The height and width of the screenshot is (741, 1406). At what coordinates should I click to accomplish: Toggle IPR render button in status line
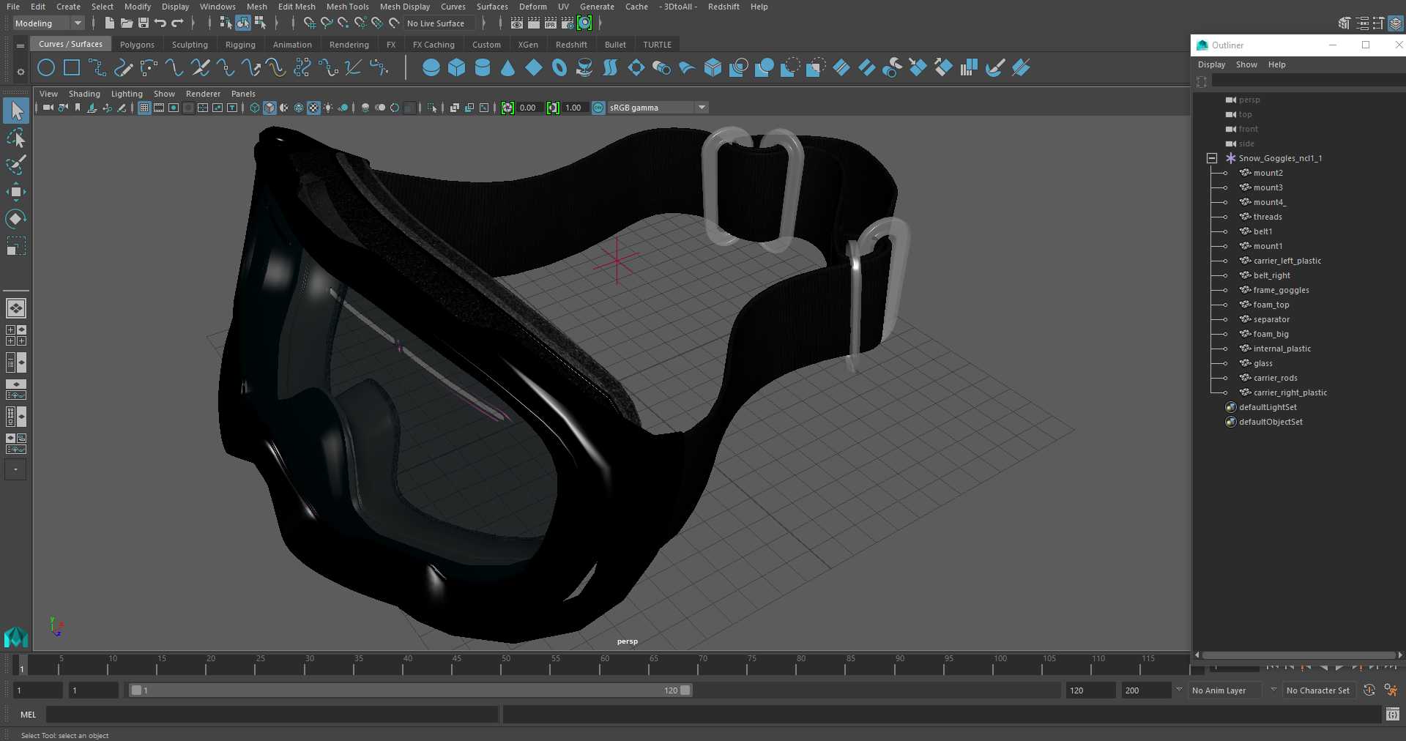tap(551, 23)
